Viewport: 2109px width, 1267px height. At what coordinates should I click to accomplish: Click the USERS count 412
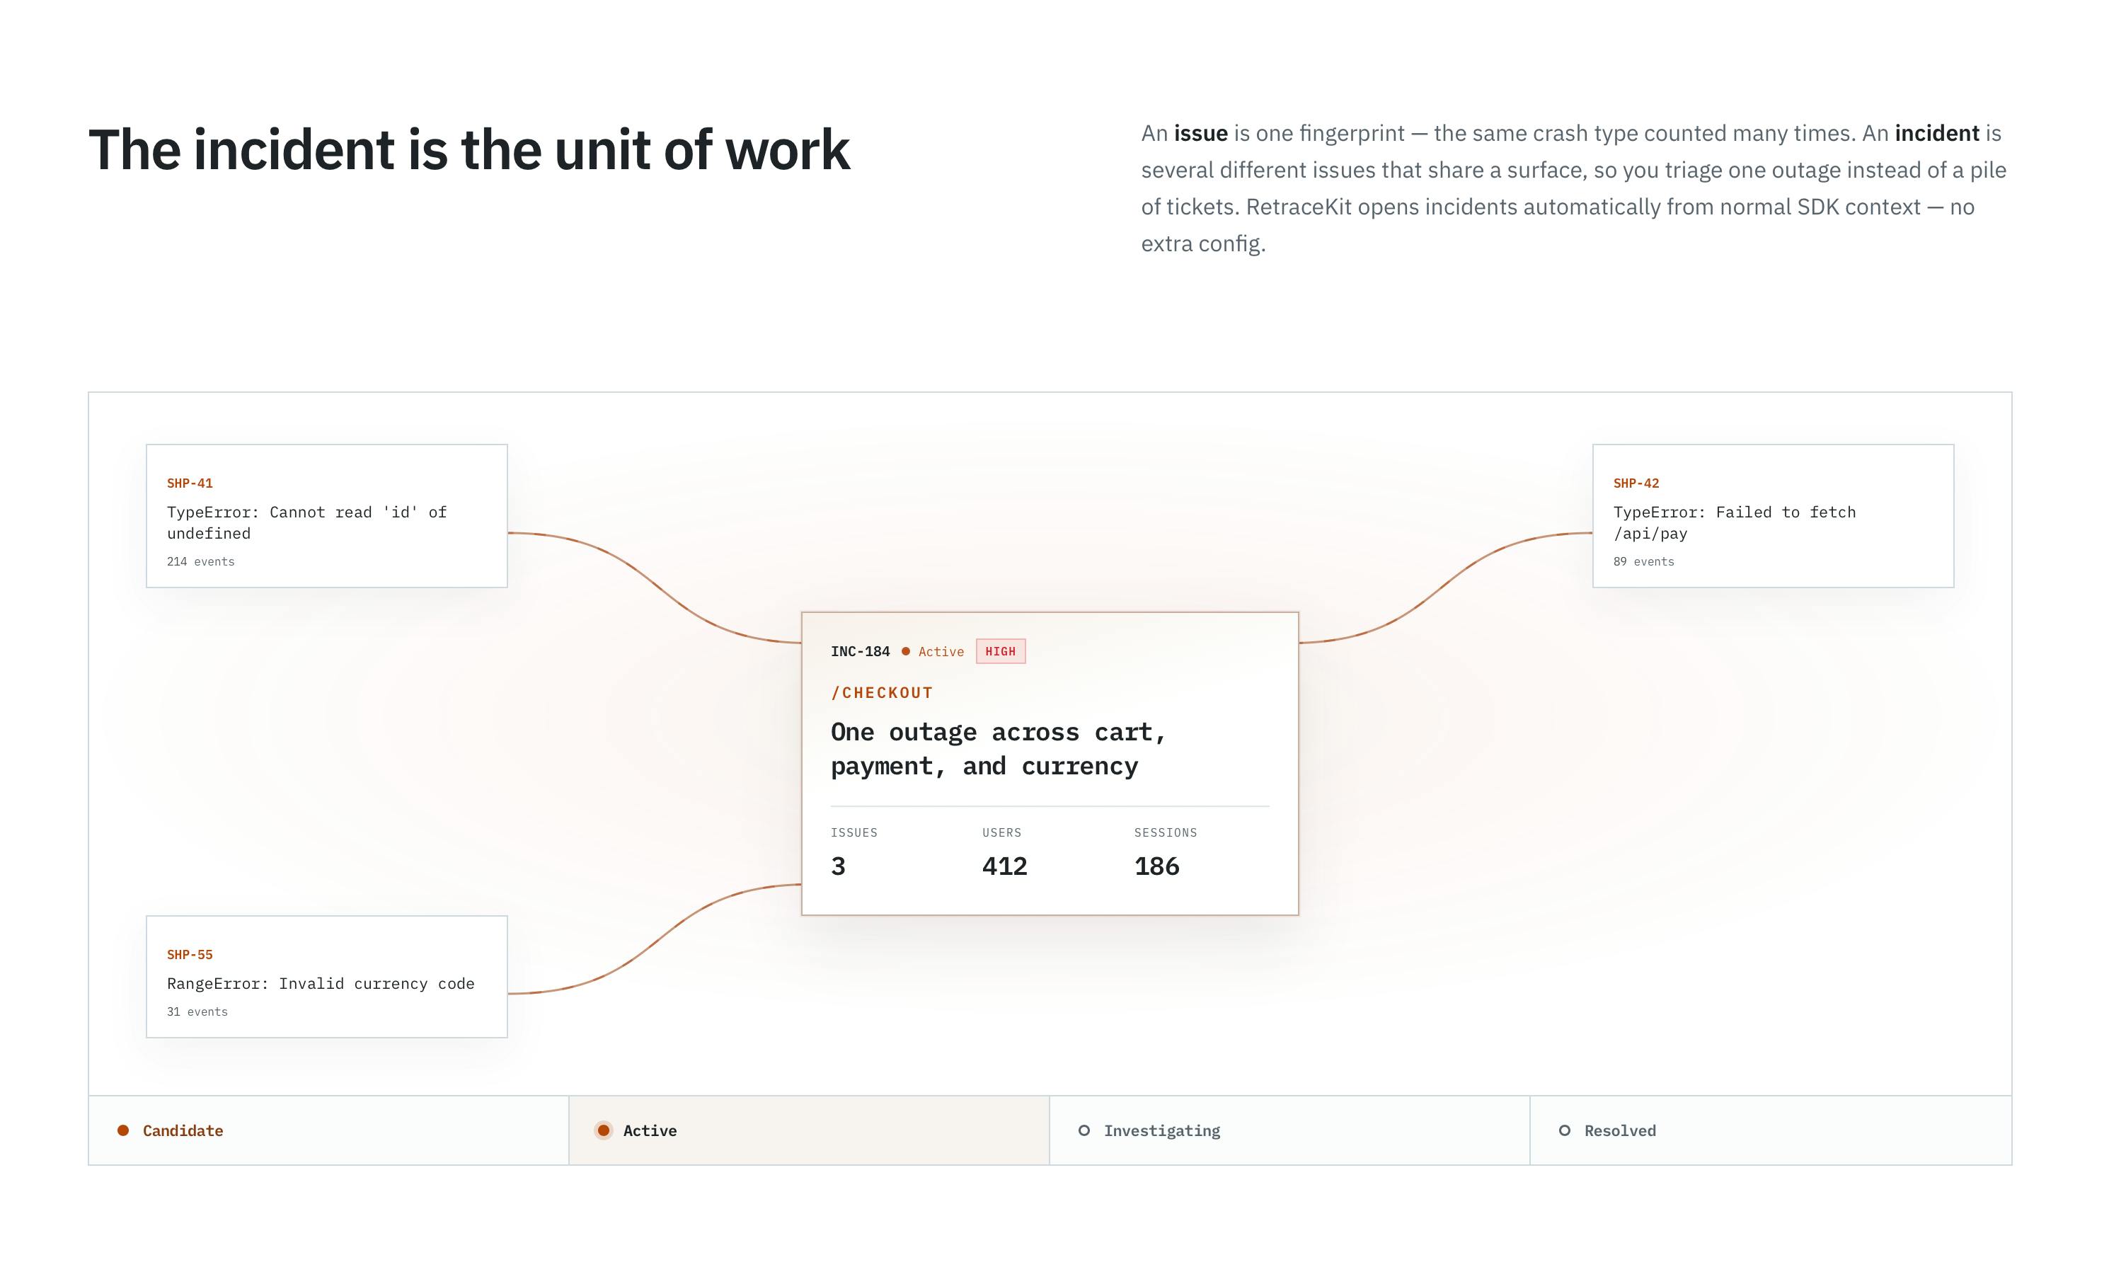(x=1004, y=866)
